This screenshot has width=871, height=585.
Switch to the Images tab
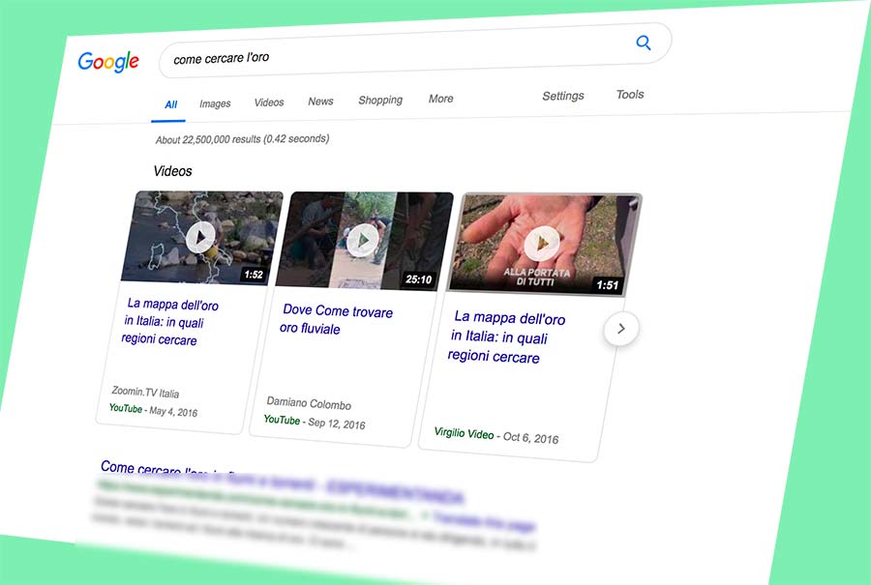click(215, 103)
